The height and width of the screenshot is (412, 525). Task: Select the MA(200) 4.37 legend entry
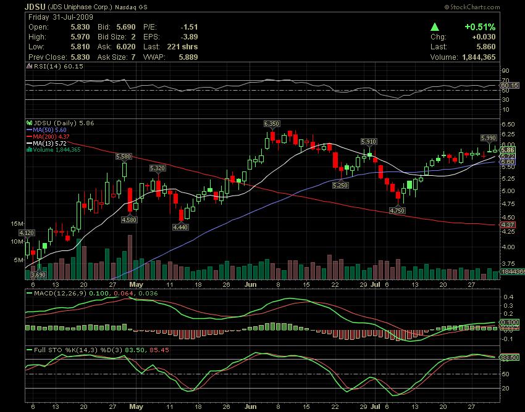pyautogui.click(x=48, y=136)
